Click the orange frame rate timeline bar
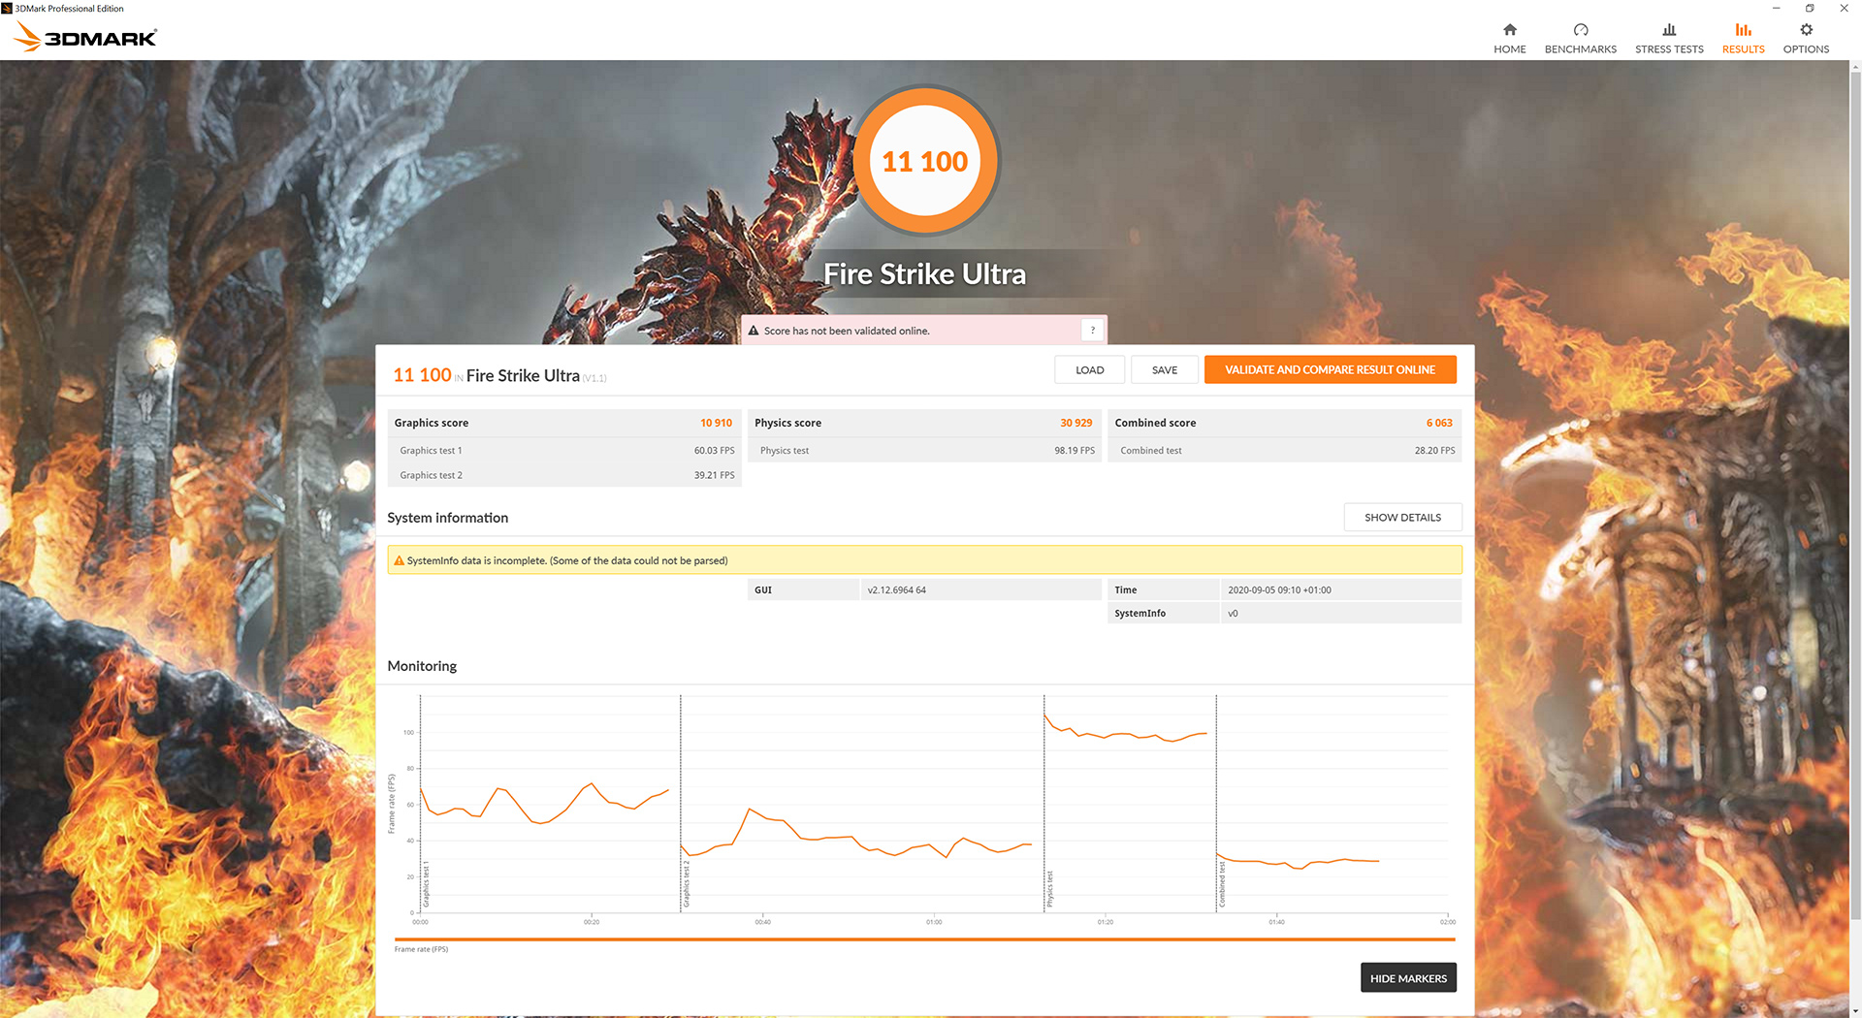 point(924,939)
